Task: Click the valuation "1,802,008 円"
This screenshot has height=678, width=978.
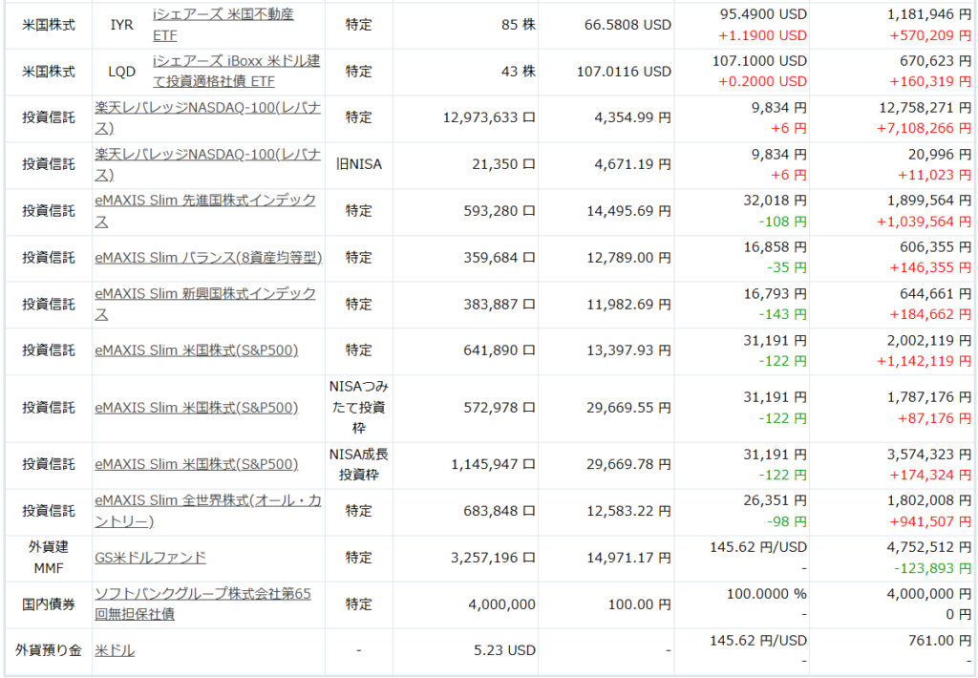Action: pos(929,500)
